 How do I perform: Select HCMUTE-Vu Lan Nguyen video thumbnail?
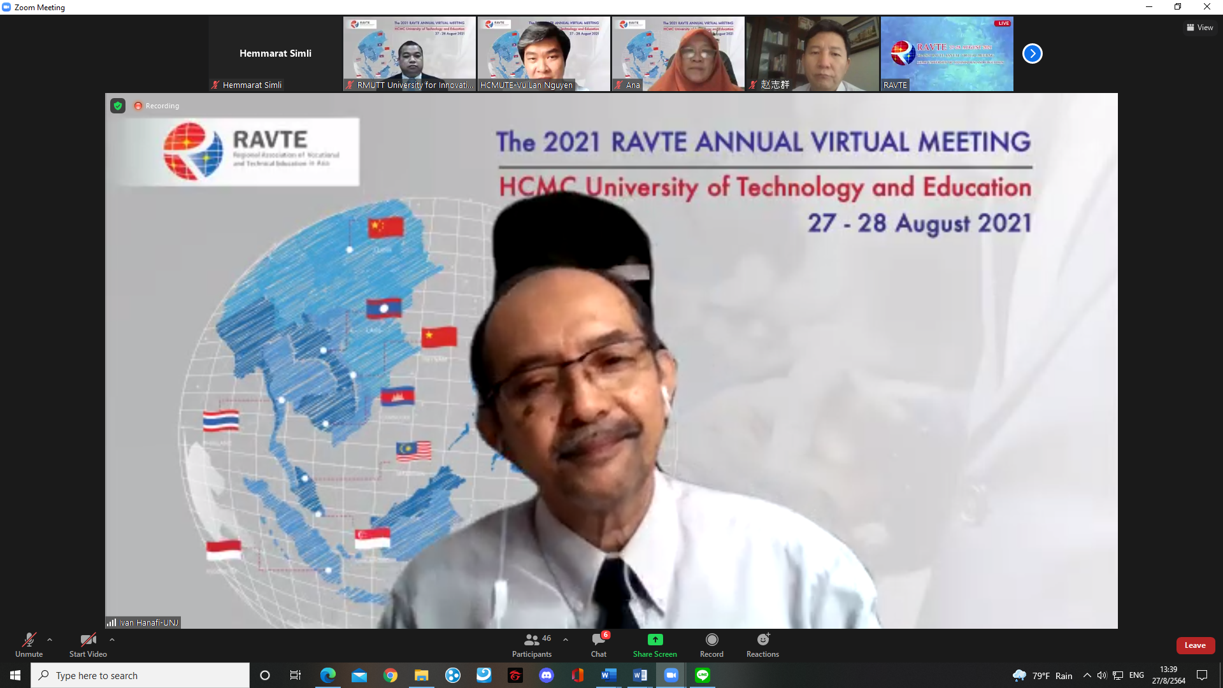(544, 54)
